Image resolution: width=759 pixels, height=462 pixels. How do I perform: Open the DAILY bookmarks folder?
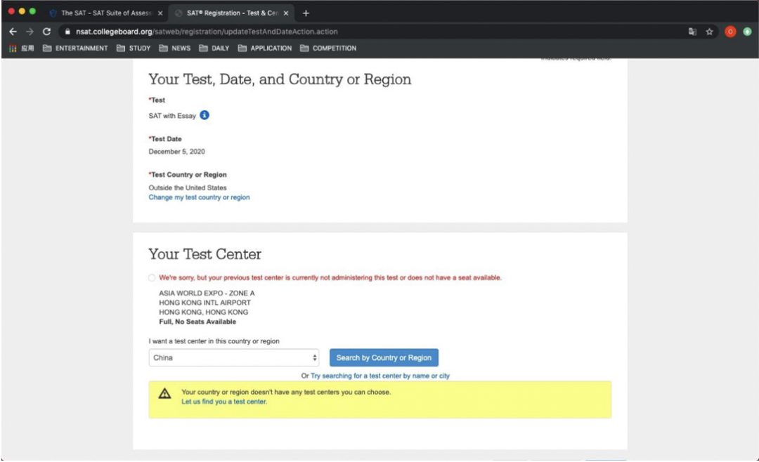214,48
